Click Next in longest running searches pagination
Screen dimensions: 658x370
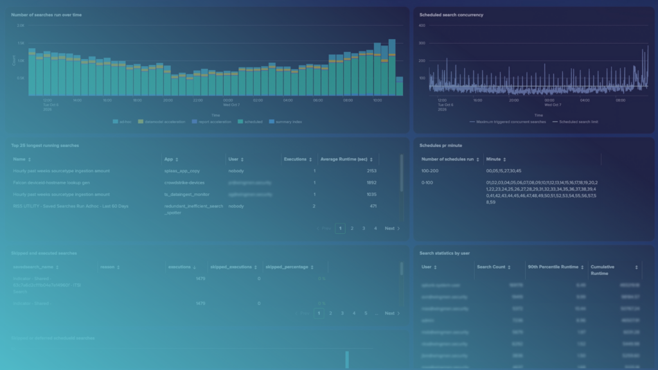coord(393,229)
